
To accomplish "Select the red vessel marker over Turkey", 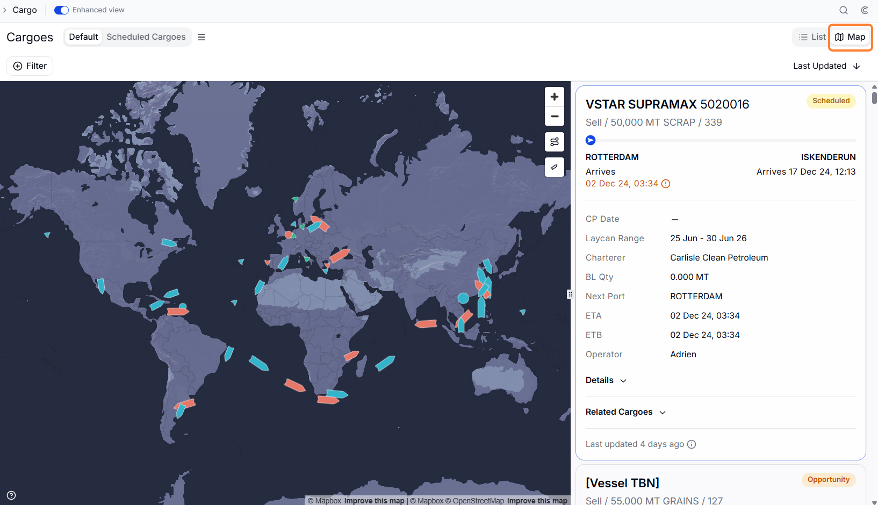I will pos(340,255).
